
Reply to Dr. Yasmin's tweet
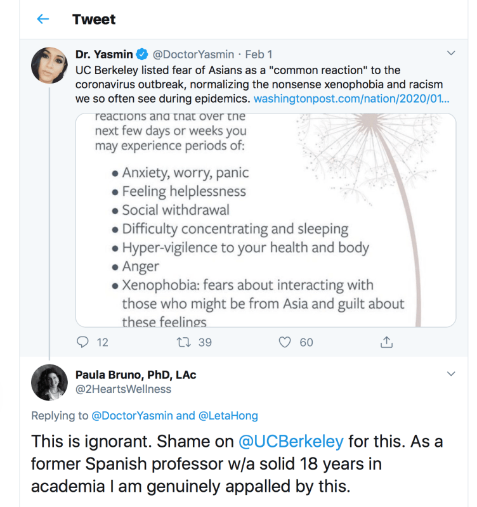(x=82, y=342)
